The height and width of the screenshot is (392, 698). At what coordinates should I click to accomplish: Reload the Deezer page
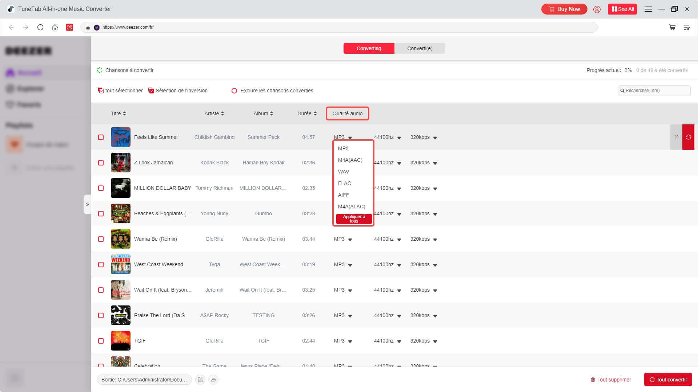pos(40,27)
